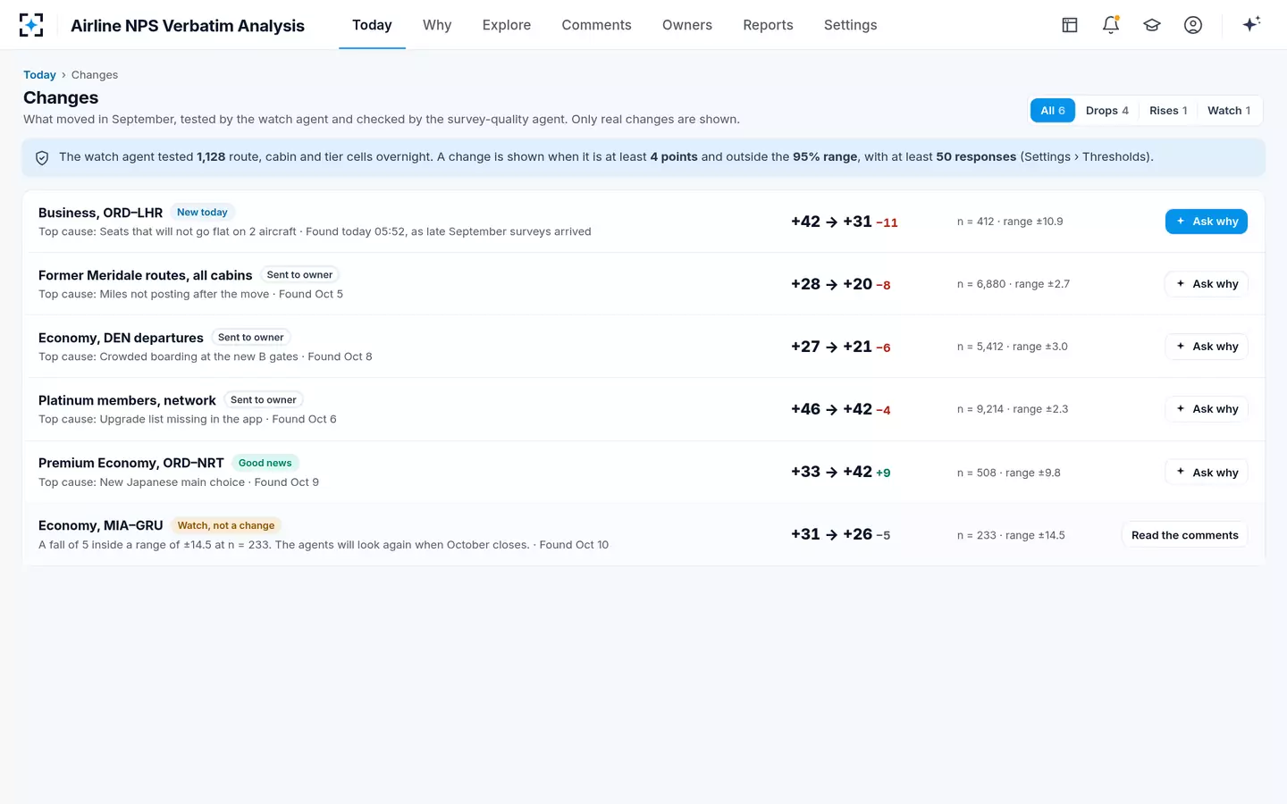Click the n = 233 · range ±14.5 text
This screenshot has height=804, width=1287.
pyautogui.click(x=1011, y=535)
